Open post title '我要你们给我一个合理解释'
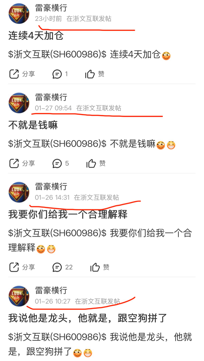Viewport: 204px width, 361px height. click(68, 214)
